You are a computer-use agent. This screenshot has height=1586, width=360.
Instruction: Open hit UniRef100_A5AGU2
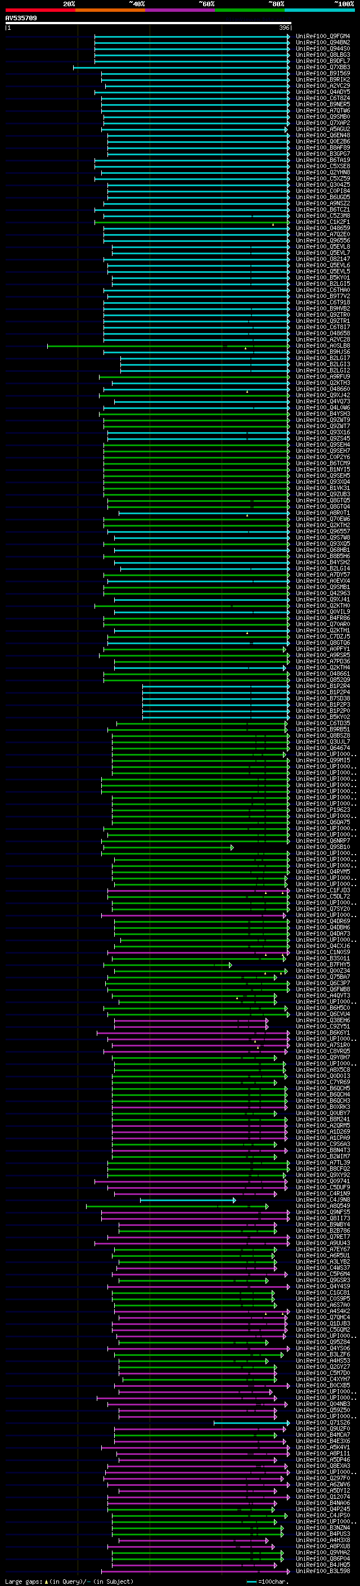click(322, 129)
